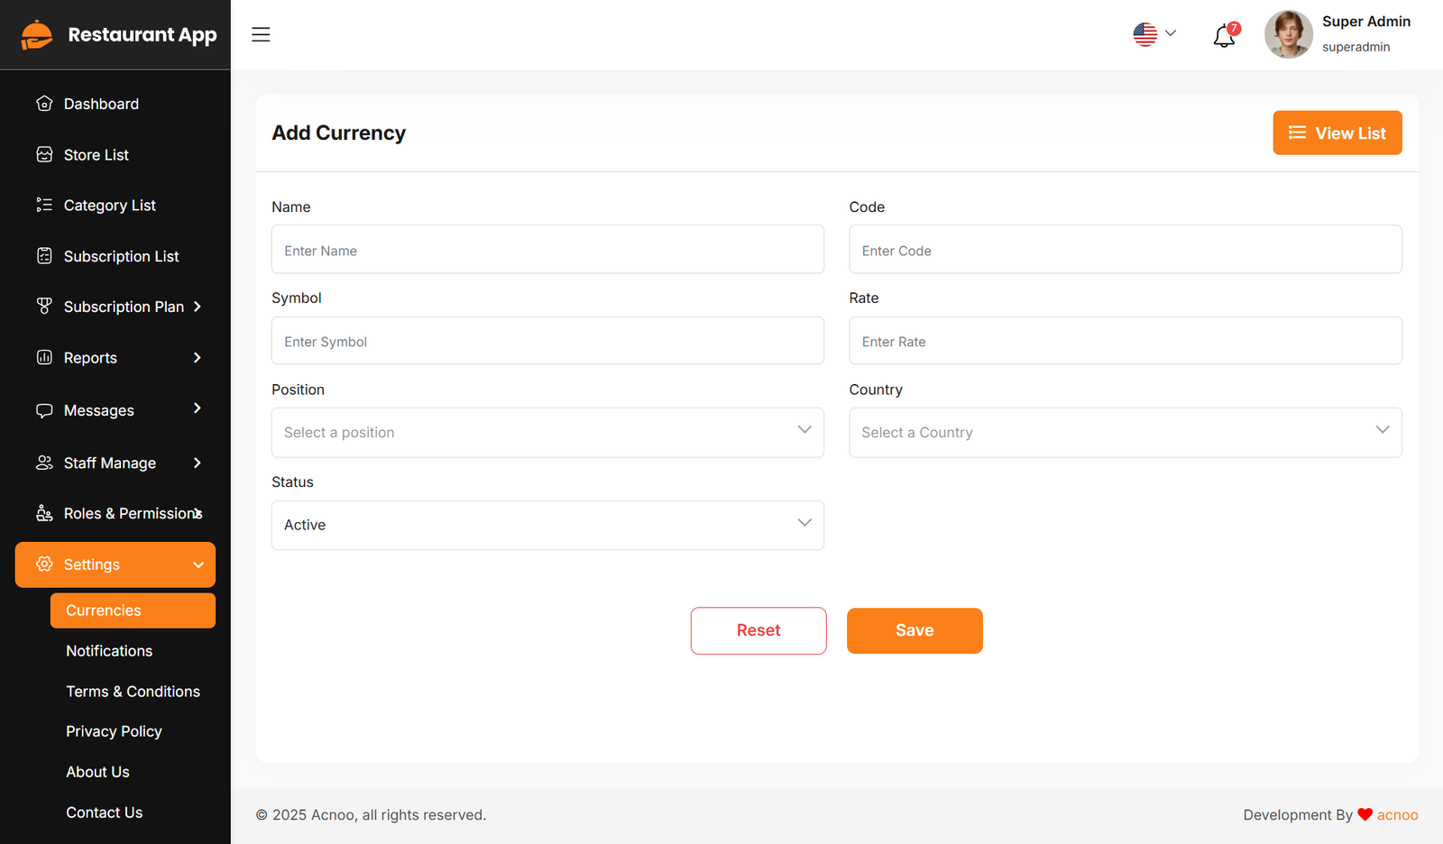Click the Store List sidebar icon
The height and width of the screenshot is (844, 1443).
click(44, 155)
